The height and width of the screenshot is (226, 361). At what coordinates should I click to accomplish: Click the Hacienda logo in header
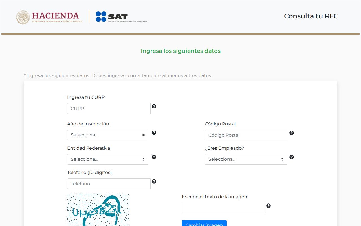(49, 17)
